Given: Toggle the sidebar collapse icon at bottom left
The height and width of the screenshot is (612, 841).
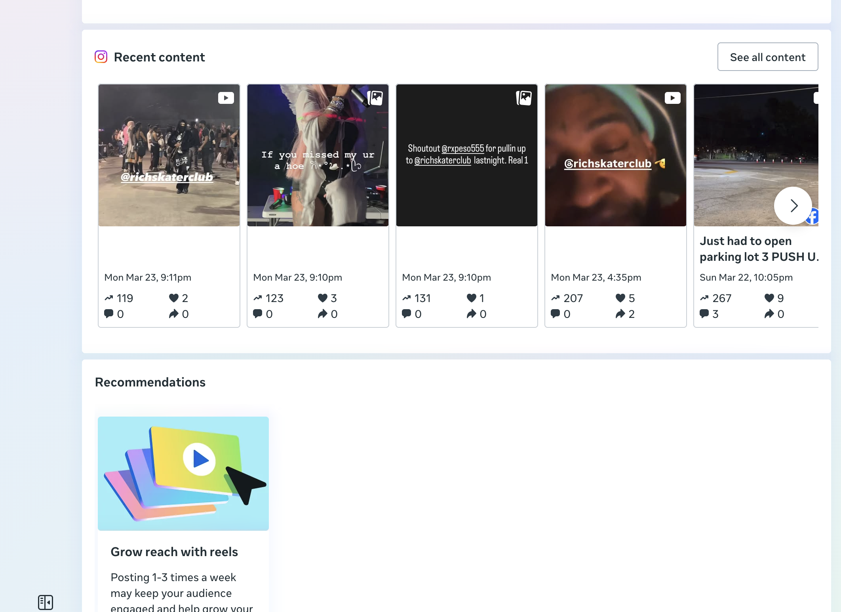Looking at the screenshot, I should [46, 602].
